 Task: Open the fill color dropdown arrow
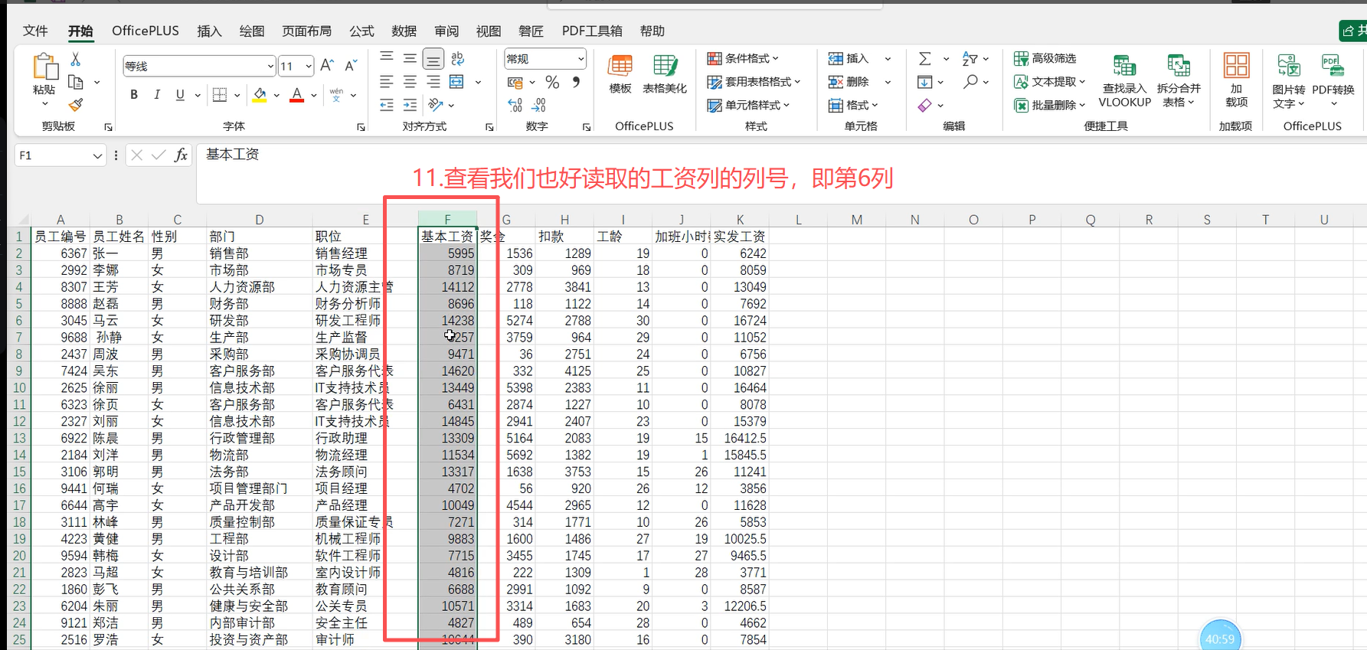pyautogui.click(x=276, y=96)
